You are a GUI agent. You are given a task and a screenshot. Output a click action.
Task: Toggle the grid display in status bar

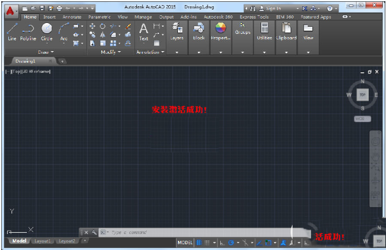pyautogui.click(x=198, y=243)
